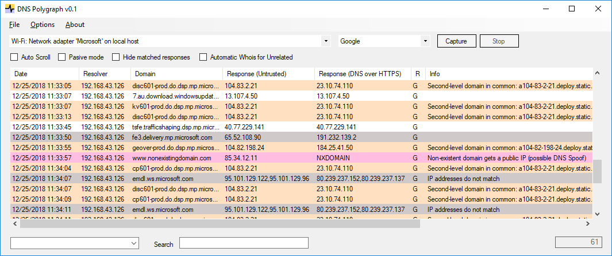Image resolution: width=612 pixels, height=256 pixels.
Task: Expand the Wi-Fi network adapter dropdown
Action: 326,41
